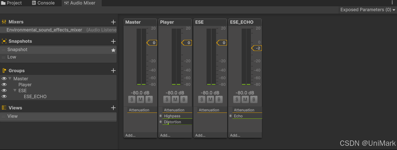397x150 pixels.
Task: Select the View entry in Views
Action: click(x=58, y=116)
